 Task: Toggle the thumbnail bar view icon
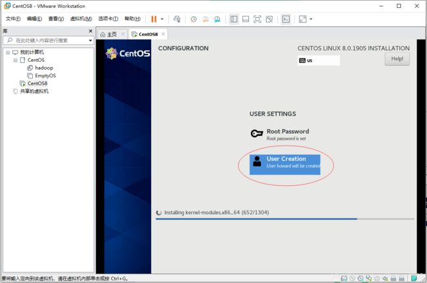tap(246, 19)
